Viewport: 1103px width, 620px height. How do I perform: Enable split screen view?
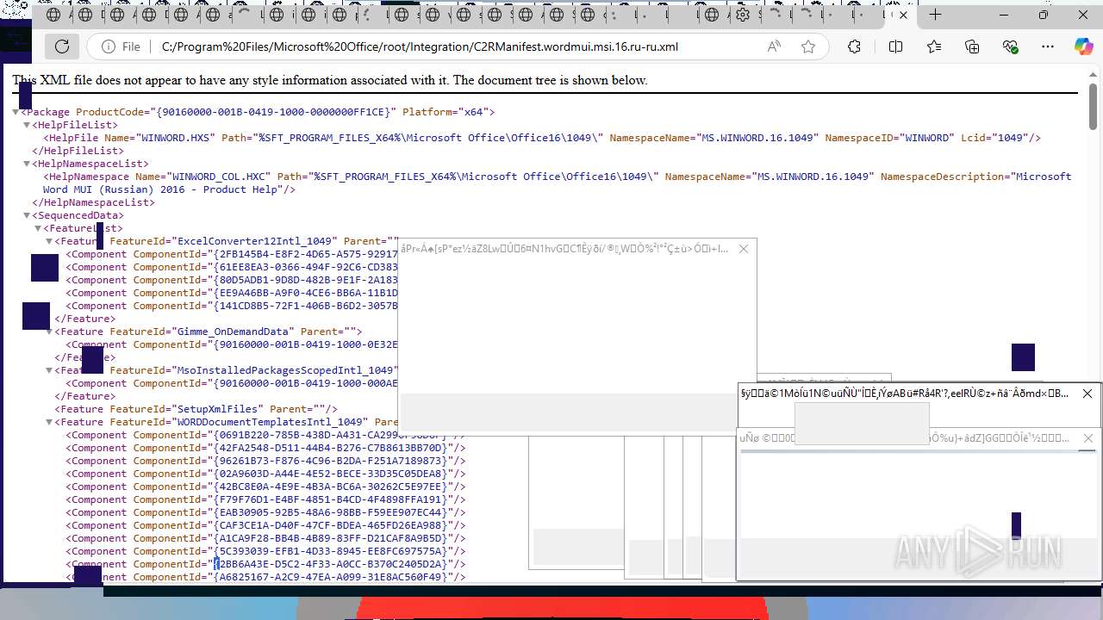pyautogui.click(x=895, y=46)
